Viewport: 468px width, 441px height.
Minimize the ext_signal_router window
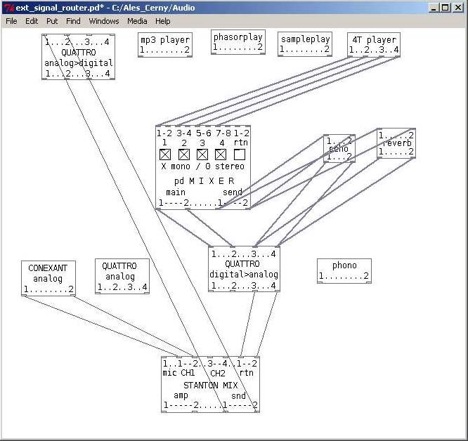click(x=434, y=8)
